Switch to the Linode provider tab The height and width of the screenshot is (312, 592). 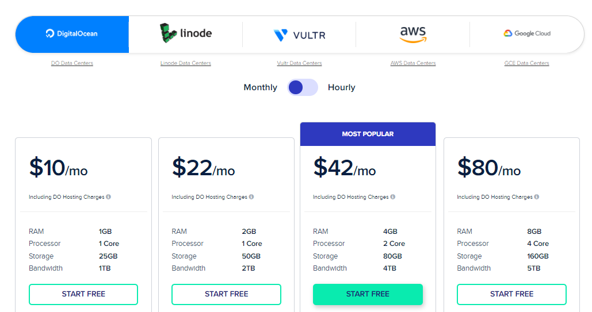(185, 34)
